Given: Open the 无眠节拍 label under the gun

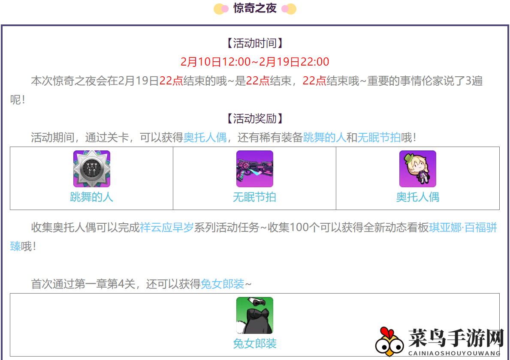Looking at the screenshot, I should (255, 197).
